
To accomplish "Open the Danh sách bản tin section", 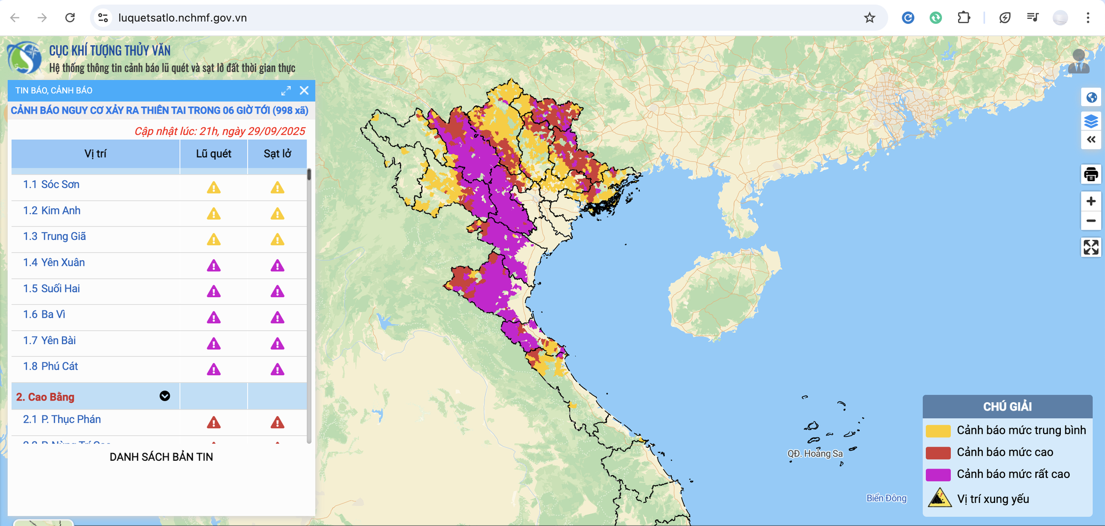I will point(161,457).
